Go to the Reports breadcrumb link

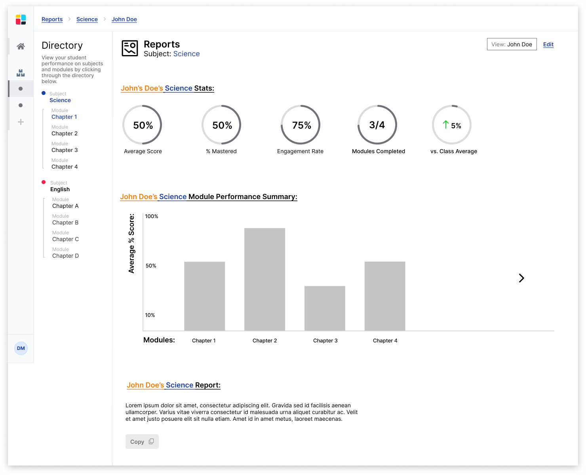(x=52, y=19)
